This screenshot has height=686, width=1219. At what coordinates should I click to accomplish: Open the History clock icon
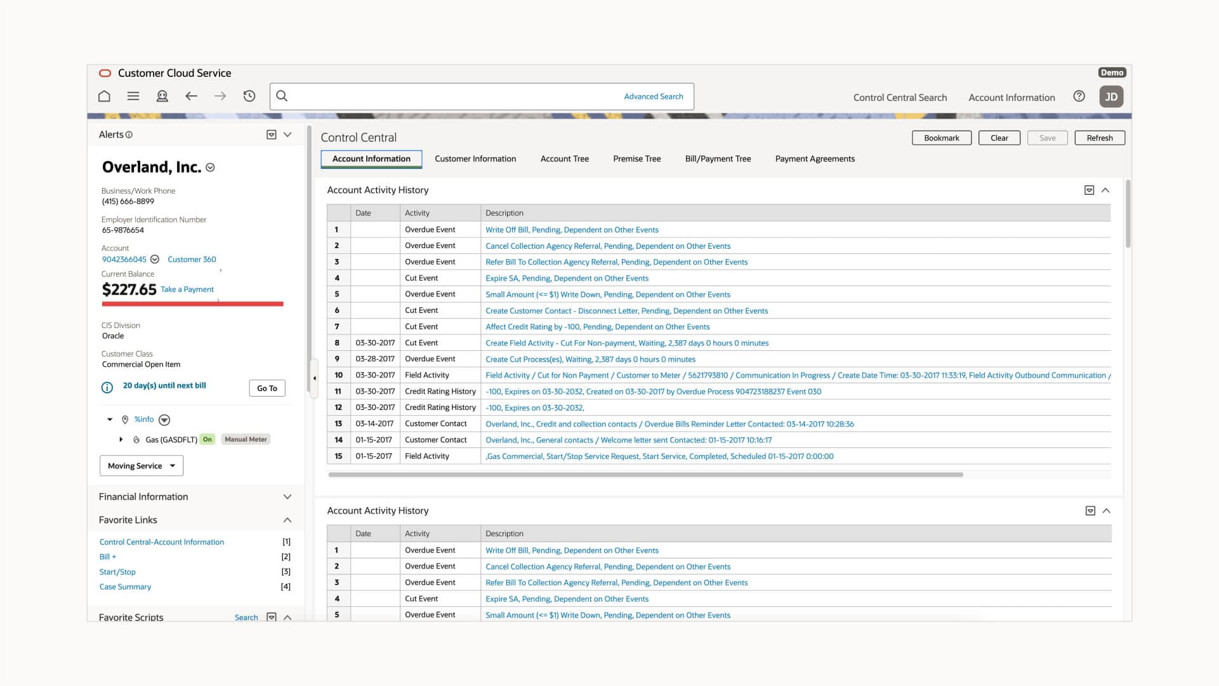[249, 96]
